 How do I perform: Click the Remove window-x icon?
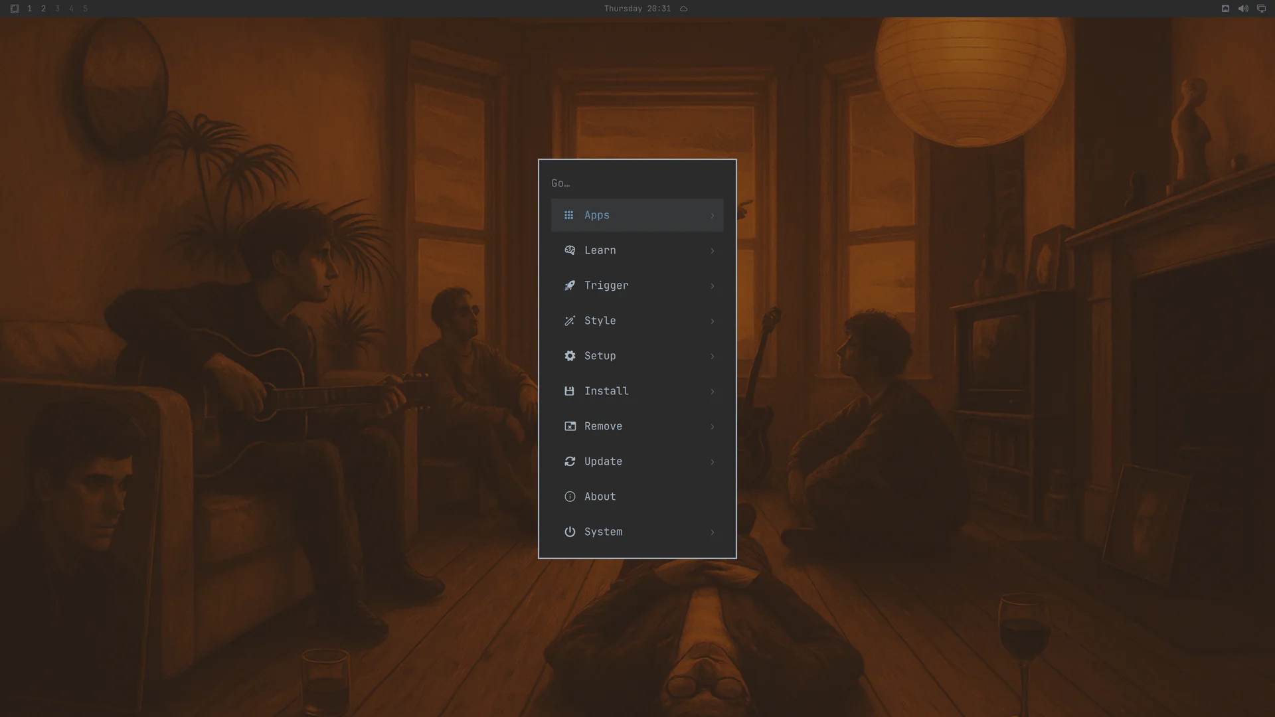570,426
